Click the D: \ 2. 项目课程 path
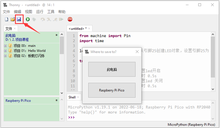 pos(17,40)
